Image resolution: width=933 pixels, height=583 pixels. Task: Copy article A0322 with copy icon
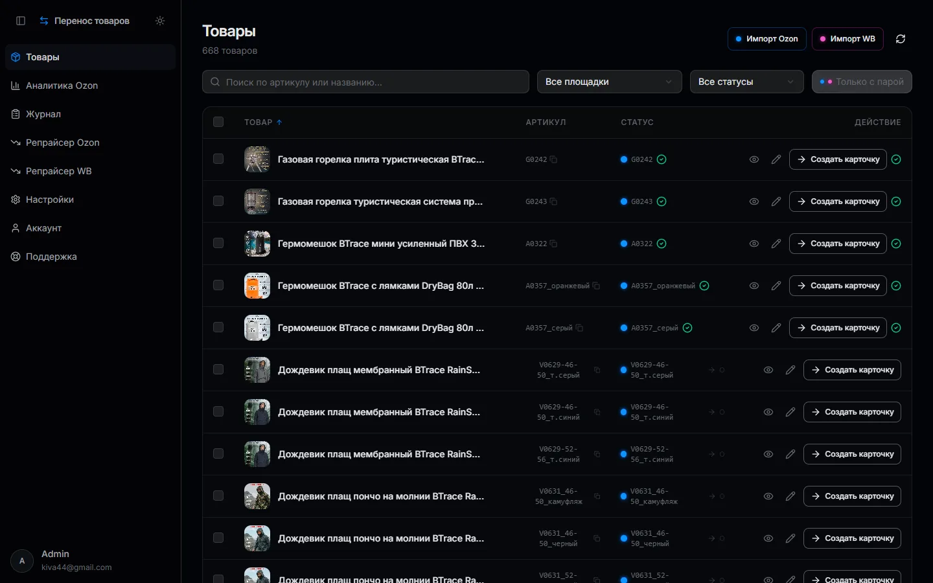point(553,244)
